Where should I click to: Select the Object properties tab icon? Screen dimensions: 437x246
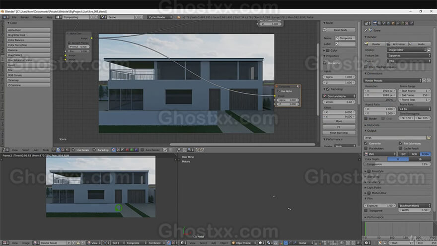tap(393, 23)
